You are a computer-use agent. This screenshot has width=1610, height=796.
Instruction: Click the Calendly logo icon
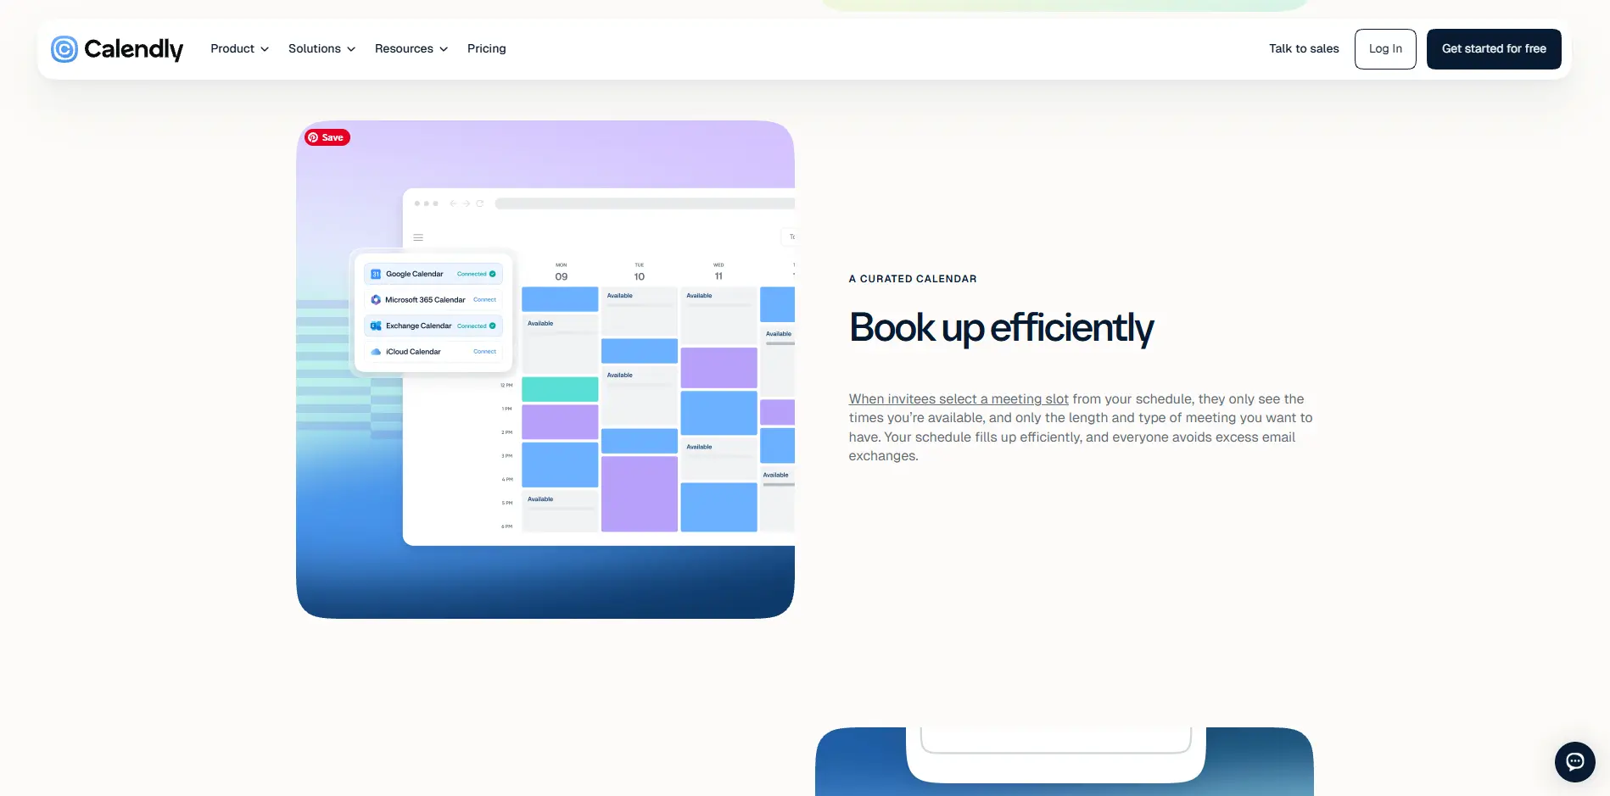point(64,49)
